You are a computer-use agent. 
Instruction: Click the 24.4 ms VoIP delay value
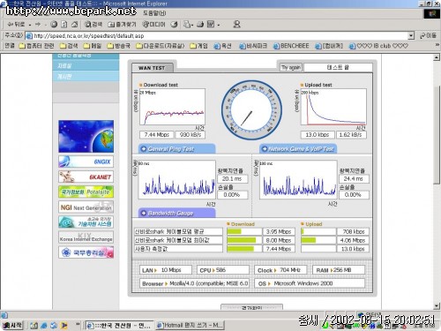pos(354,178)
